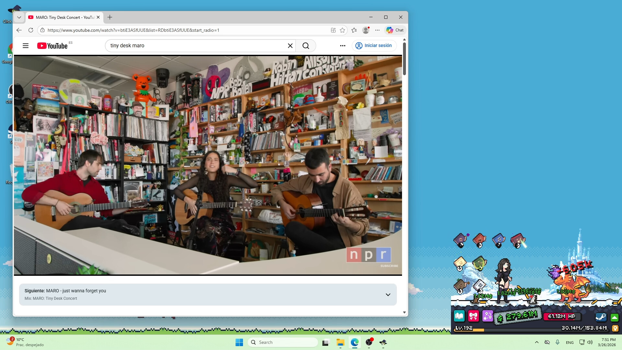This screenshot has width=622, height=350.
Task: Open YouTube three-dots settings menu
Action: click(342, 46)
